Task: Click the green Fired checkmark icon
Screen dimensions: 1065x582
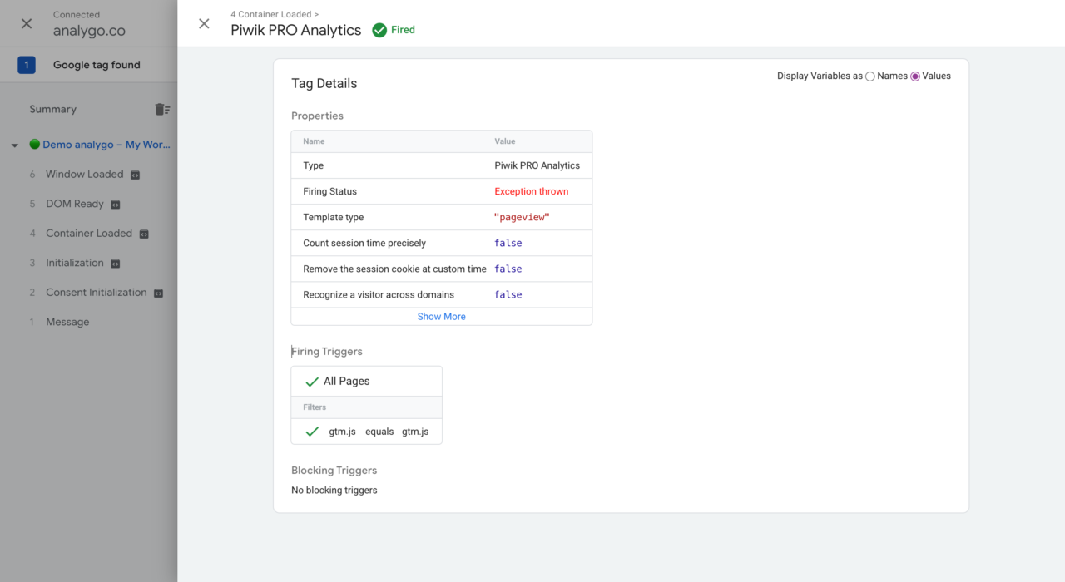Action: 379,30
